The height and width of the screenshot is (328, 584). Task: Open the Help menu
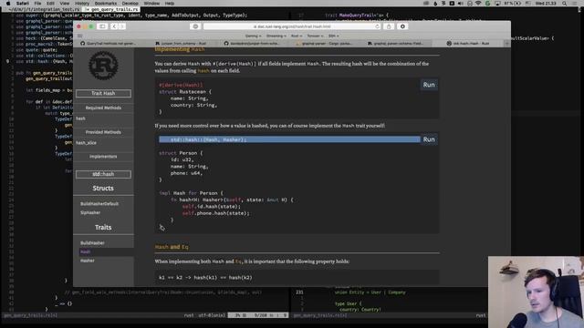[x=170, y=4]
